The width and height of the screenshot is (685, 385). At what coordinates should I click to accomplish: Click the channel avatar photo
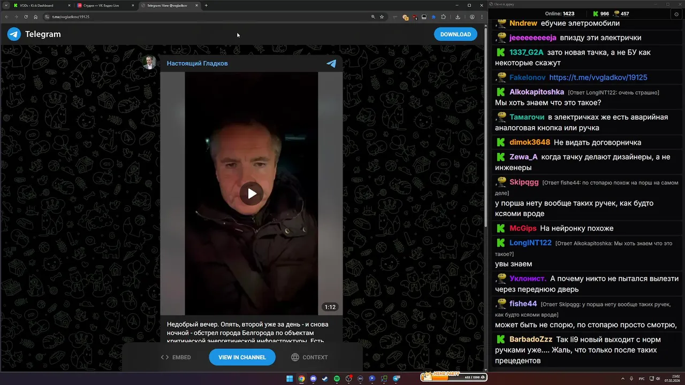(149, 62)
